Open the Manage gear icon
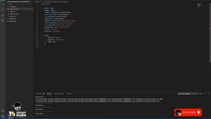The width and height of the screenshot is (211, 119). (x=3, y=116)
